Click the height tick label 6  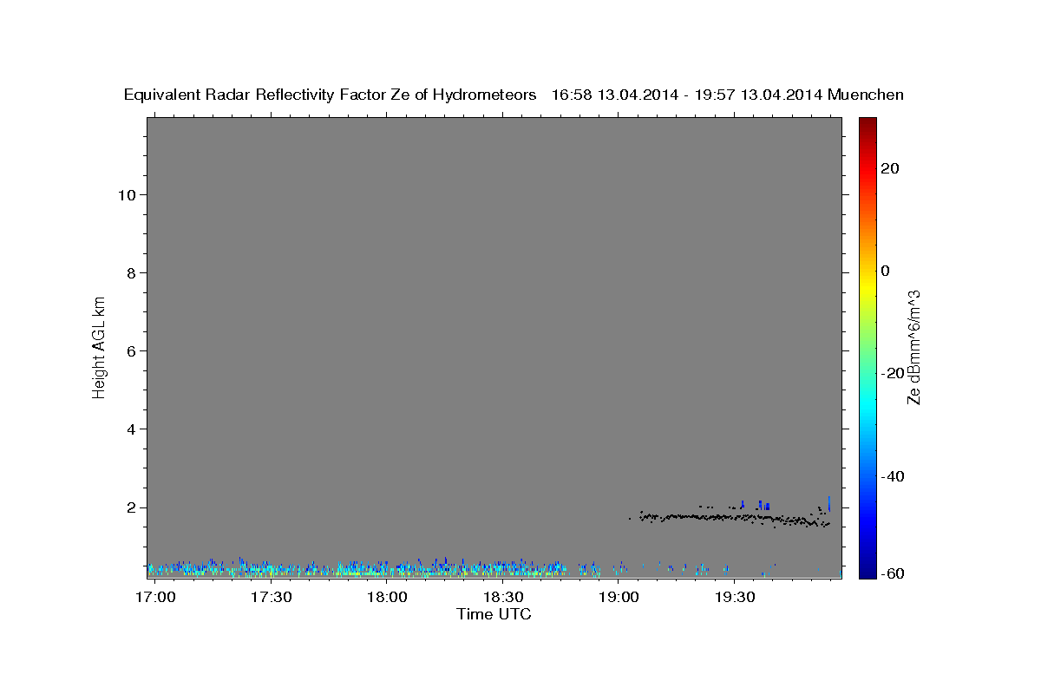[x=130, y=351]
